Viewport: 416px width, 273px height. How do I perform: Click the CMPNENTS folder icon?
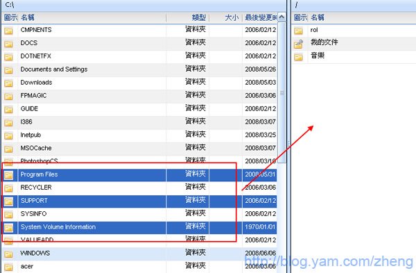(8, 31)
